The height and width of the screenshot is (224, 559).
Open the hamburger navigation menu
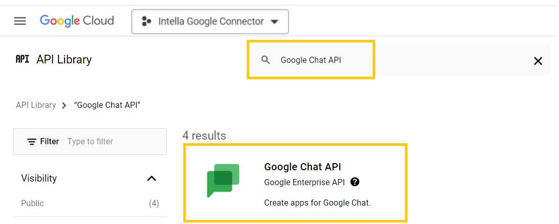tap(20, 21)
